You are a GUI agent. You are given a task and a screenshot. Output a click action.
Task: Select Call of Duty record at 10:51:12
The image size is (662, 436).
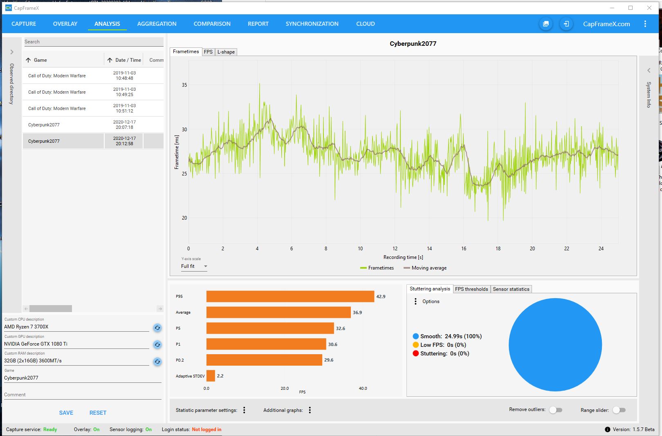(x=93, y=108)
